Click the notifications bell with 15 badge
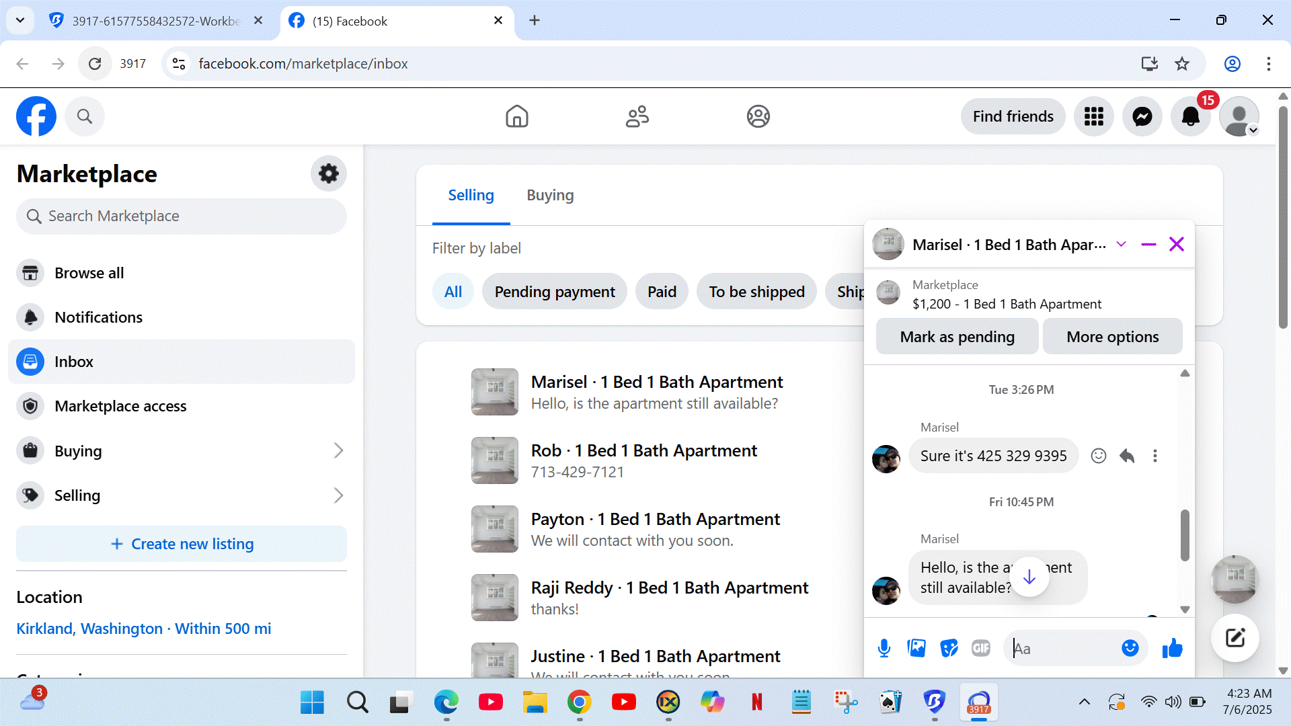This screenshot has width=1291, height=726. tap(1190, 117)
